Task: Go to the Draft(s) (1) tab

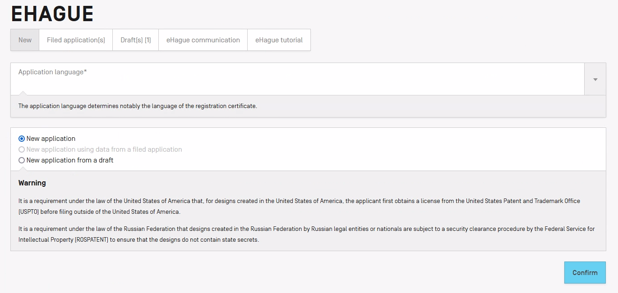Action: 136,40
